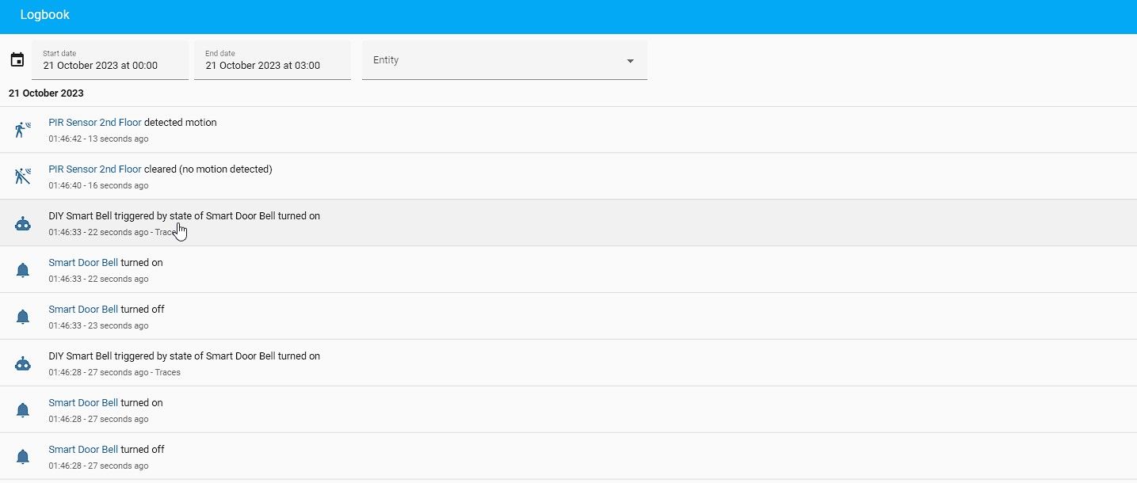Click the motion cleared crossed-out person icon
Viewport: 1137px width, 483px height.
[x=22, y=176]
